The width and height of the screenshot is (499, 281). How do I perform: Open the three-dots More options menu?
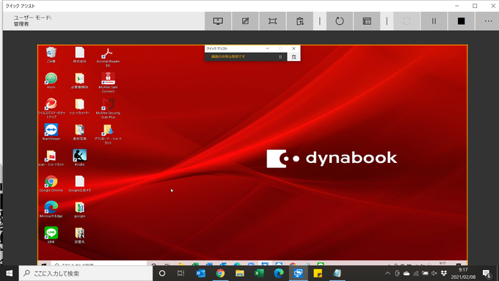[x=488, y=21]
